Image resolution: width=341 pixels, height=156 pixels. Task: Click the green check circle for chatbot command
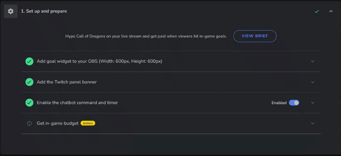tap(29, 103)
